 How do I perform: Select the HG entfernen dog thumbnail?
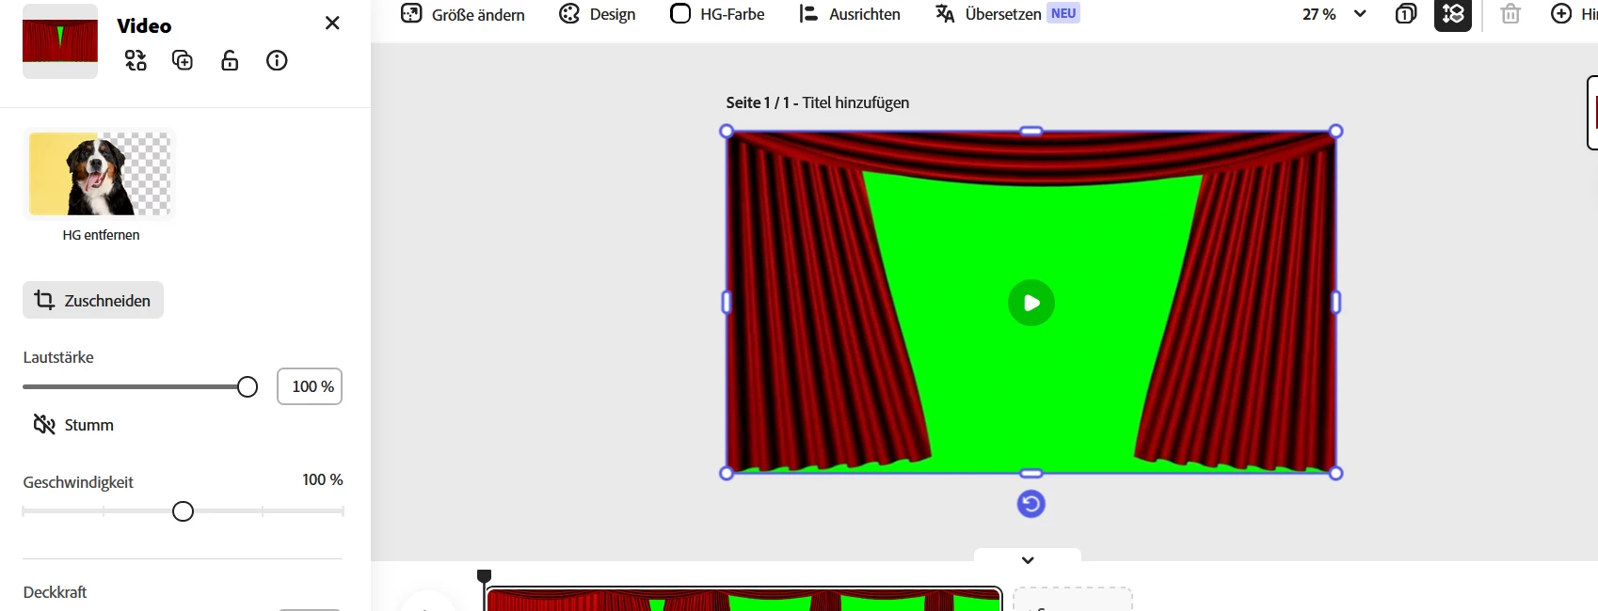(x=100, y=174)
